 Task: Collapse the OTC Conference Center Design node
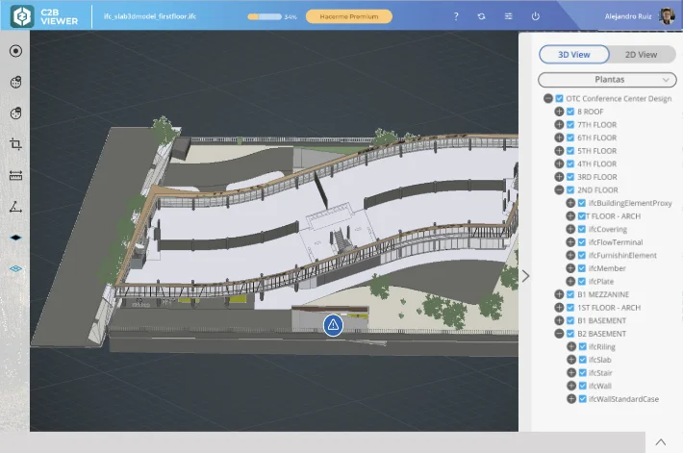point(548,98)
